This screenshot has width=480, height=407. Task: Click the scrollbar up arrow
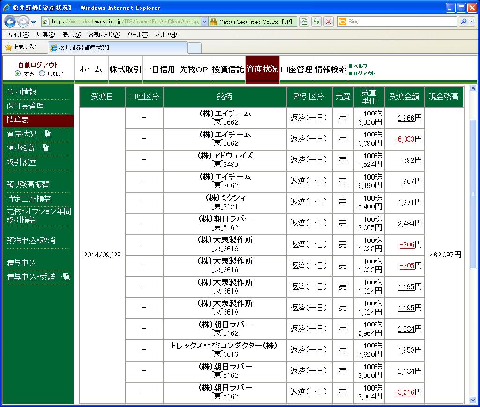click(x=473, y=89)
